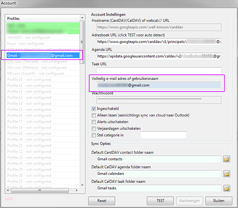Edit the Gmail calendars folder name field
This screenshot has height=208, width=238.
click(159, 174)
